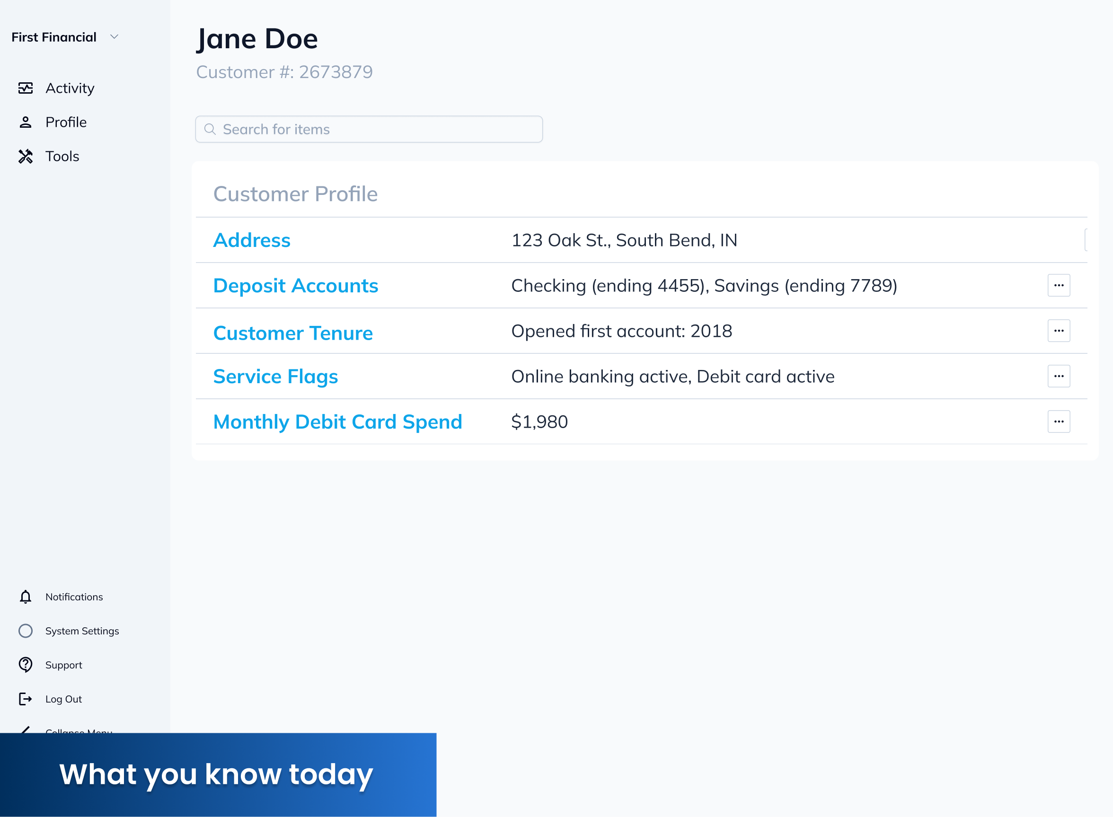Image resolution: width=1113 pixels, height=817 pixels.
Task: Open more options for Customer Tenure row
Action: click(x=1059, y=331)
